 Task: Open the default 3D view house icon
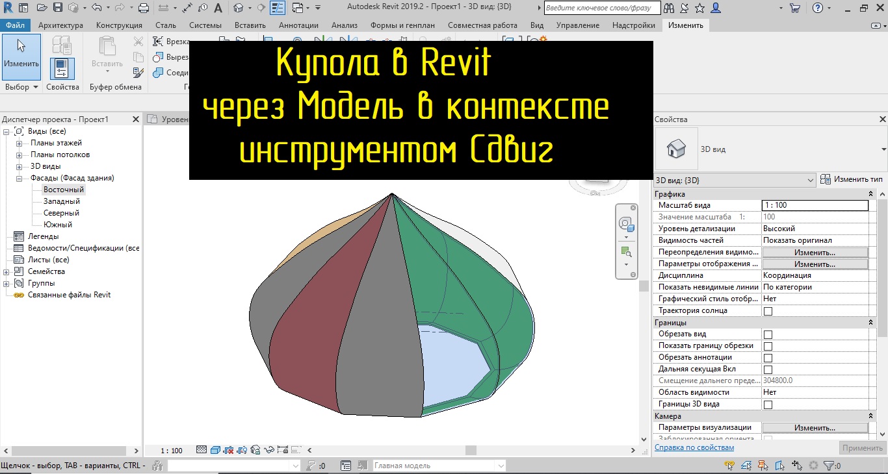point(238,8)
